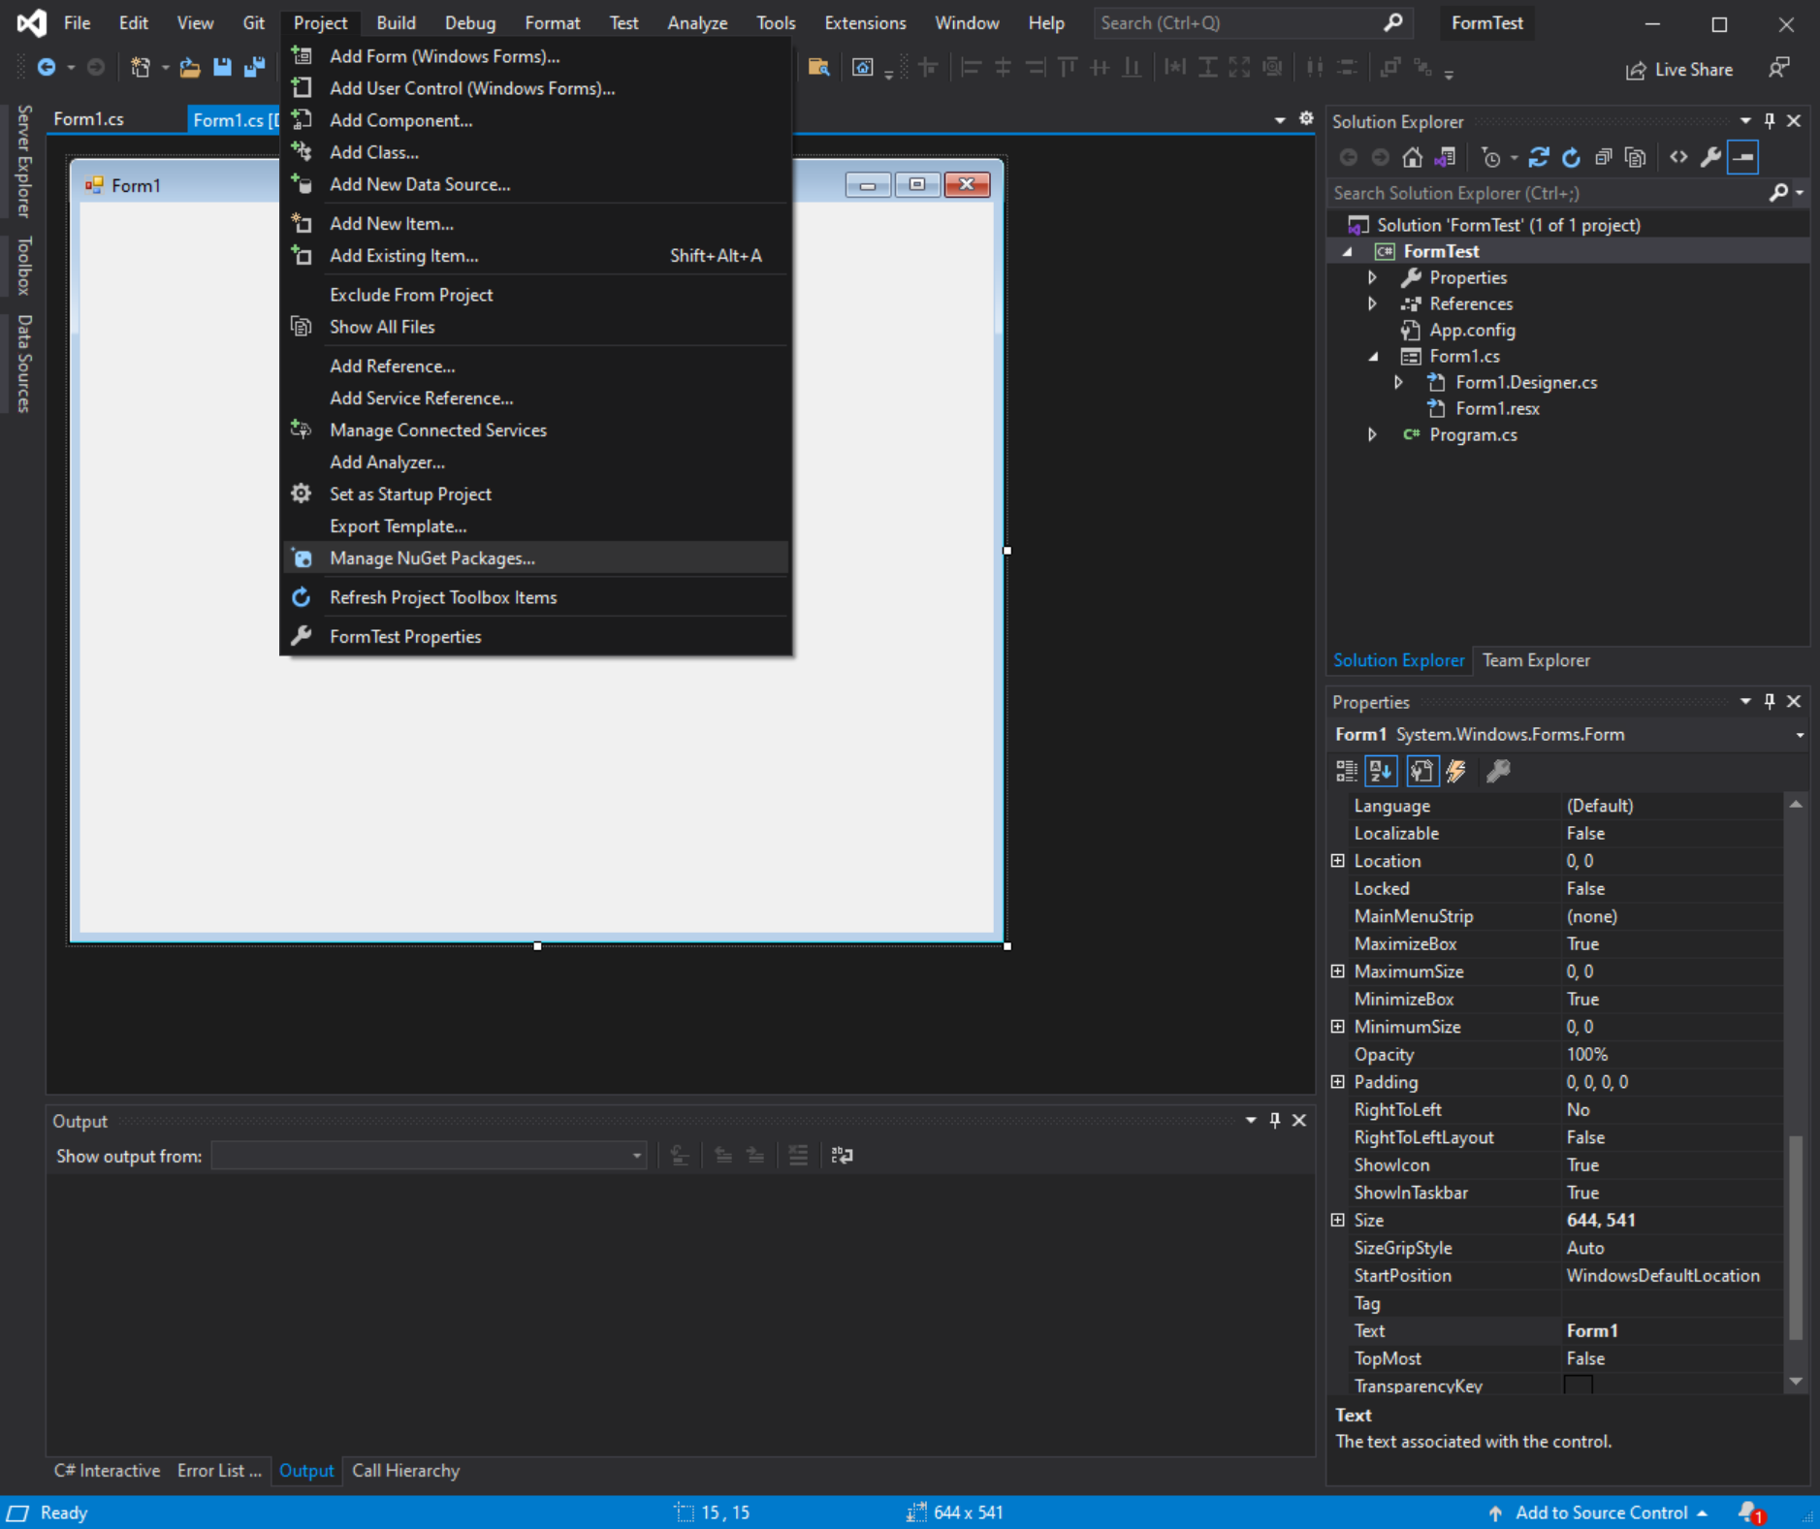Expand Form1.Designer.cs node
Screen dimensions: 1820x1529
click(1398, 382)
